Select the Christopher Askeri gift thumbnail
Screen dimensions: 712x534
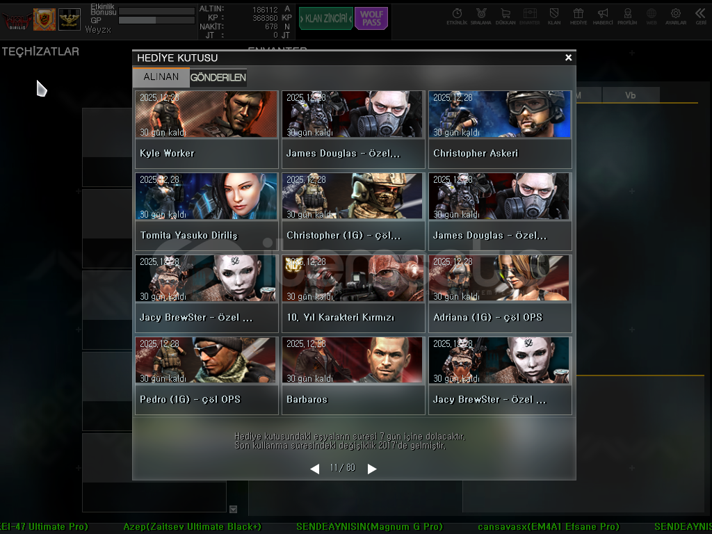click(499, 115)
